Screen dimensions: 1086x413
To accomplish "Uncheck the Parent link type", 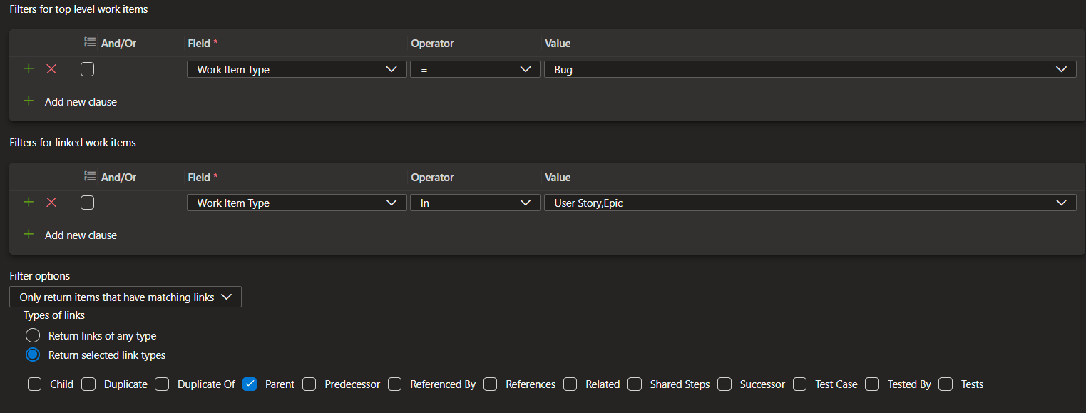I will click(x=250, y=384).
